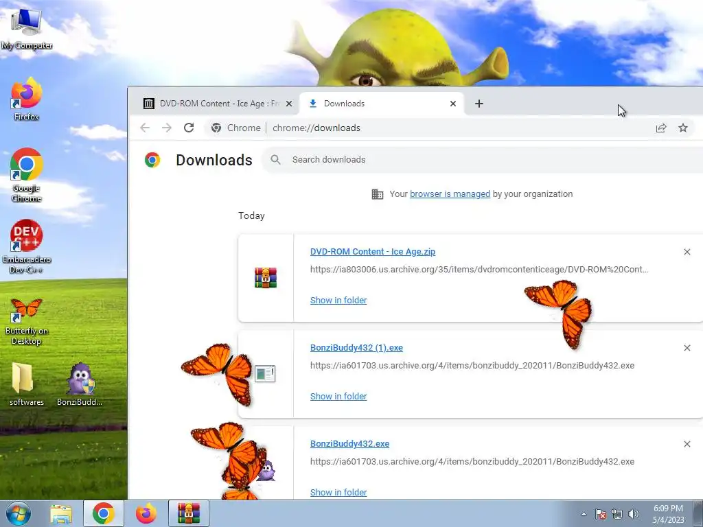Click the WinRAR archive icon for Ice Age zip
The image size is (703, 527).
coord(266,278)
